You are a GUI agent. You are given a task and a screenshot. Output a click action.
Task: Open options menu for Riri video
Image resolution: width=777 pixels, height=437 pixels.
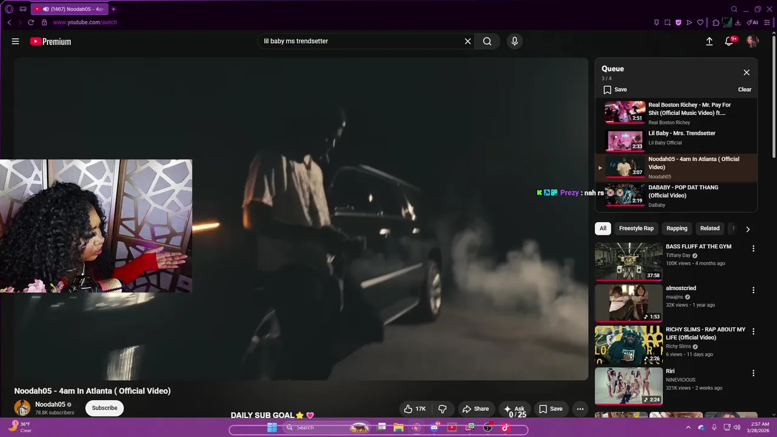[x=753, y=373]
